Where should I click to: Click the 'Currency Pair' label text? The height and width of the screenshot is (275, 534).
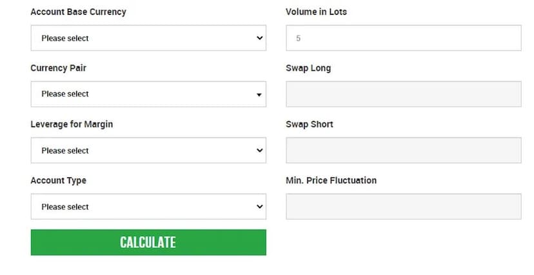(58, 68)
